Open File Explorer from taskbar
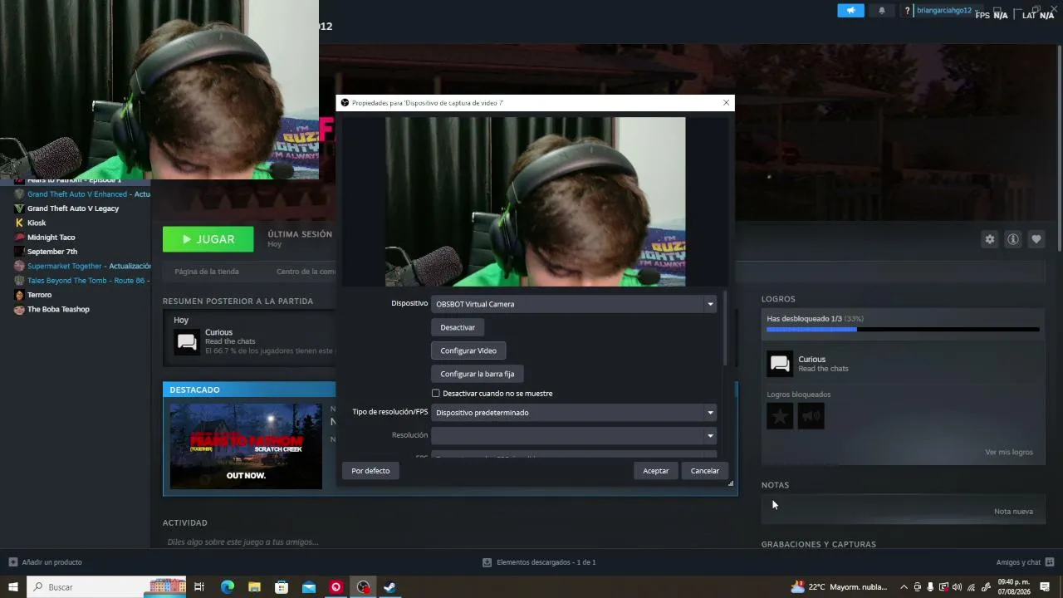This screenshot has height=598, width=1063. pos(254,587)
